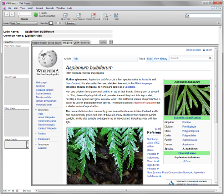Switch to View as Form
The height and width of the screenshot is (195, 224).
51,23
